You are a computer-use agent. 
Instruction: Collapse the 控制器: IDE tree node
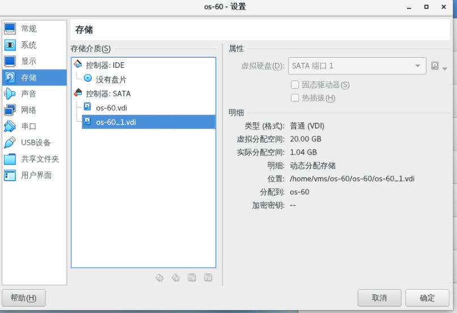tap(105, 65)
